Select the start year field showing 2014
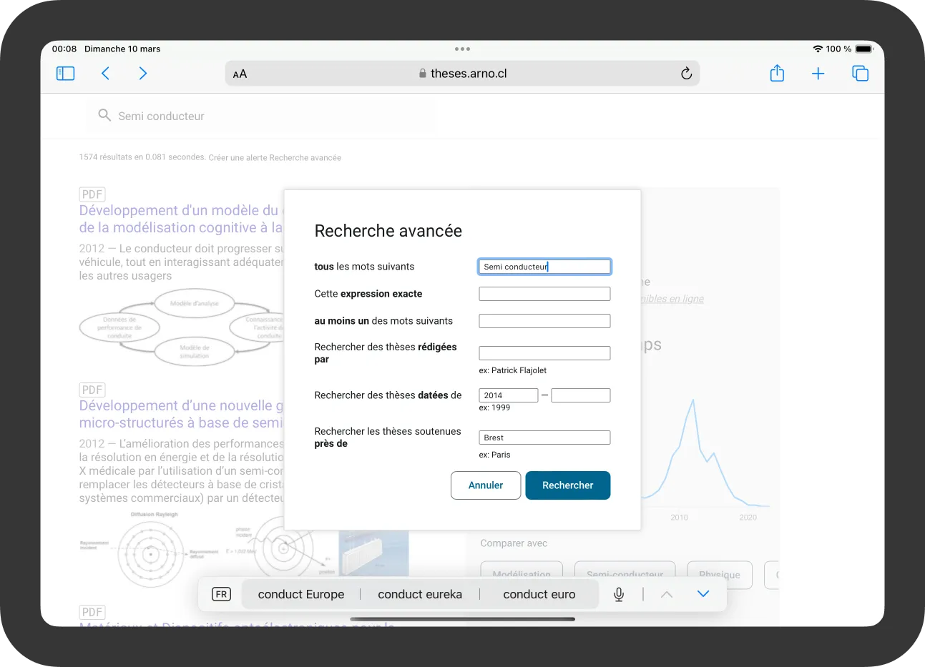Screen dimensions: 925x667 508,395
